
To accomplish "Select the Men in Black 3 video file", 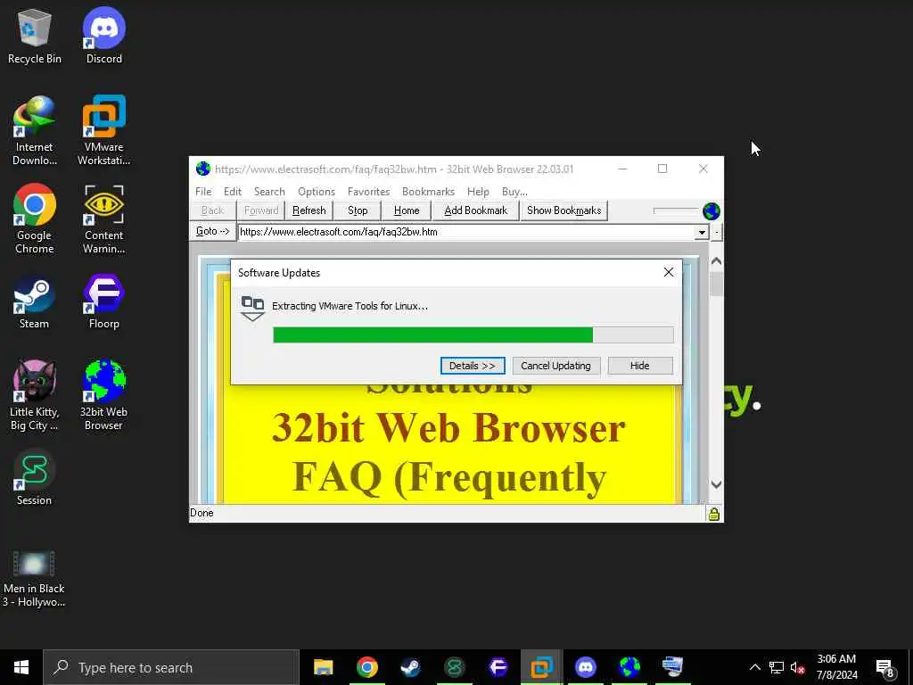I will pyautogui.click(x=35, y=579).
